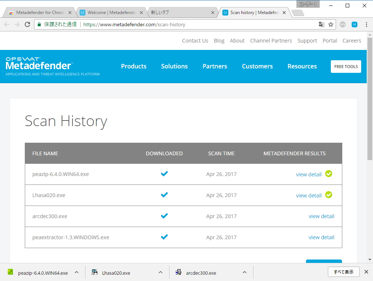
Task: Click the FREE TOOLS button
Action: [x=346, y=67]
